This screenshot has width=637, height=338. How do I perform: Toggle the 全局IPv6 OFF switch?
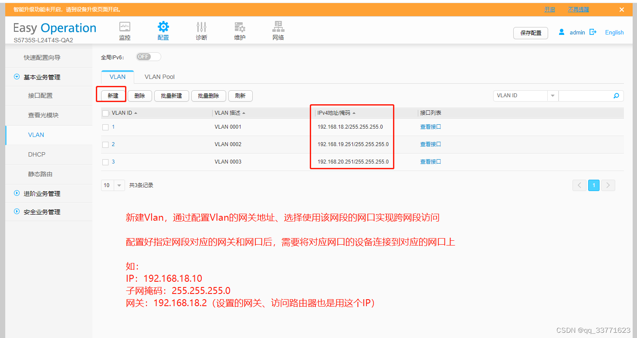[x=149, y=57]
